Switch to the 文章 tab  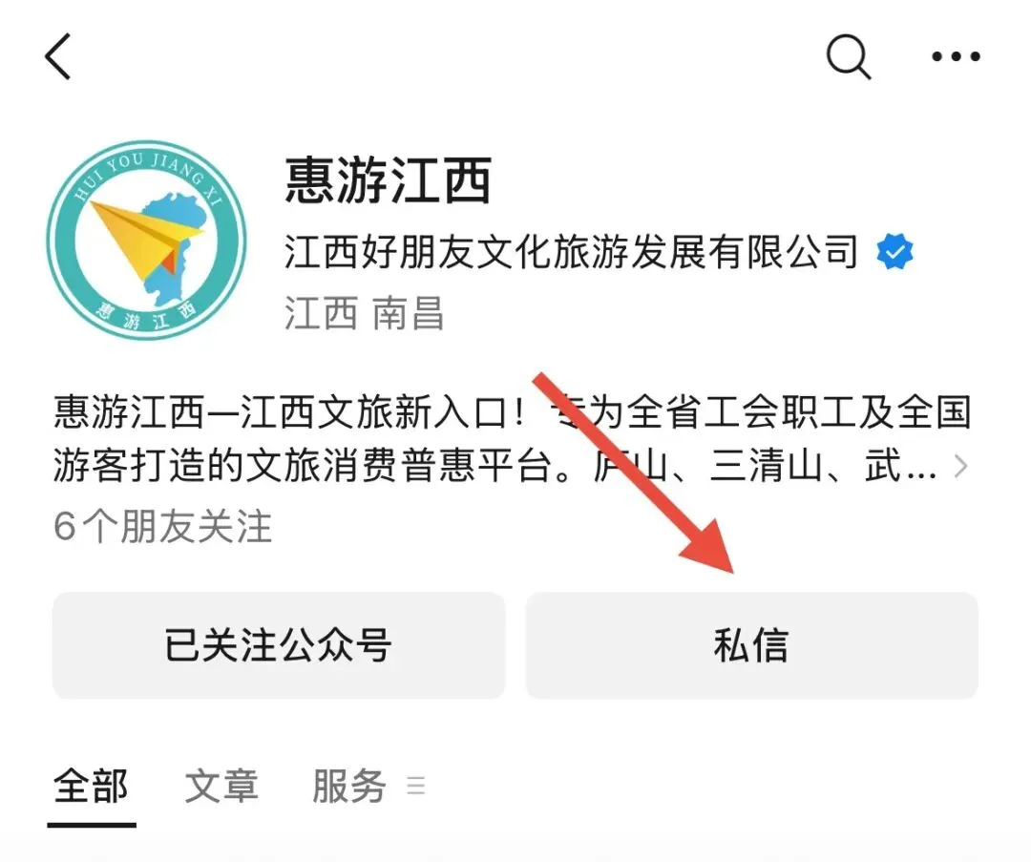tap(221, 786)
